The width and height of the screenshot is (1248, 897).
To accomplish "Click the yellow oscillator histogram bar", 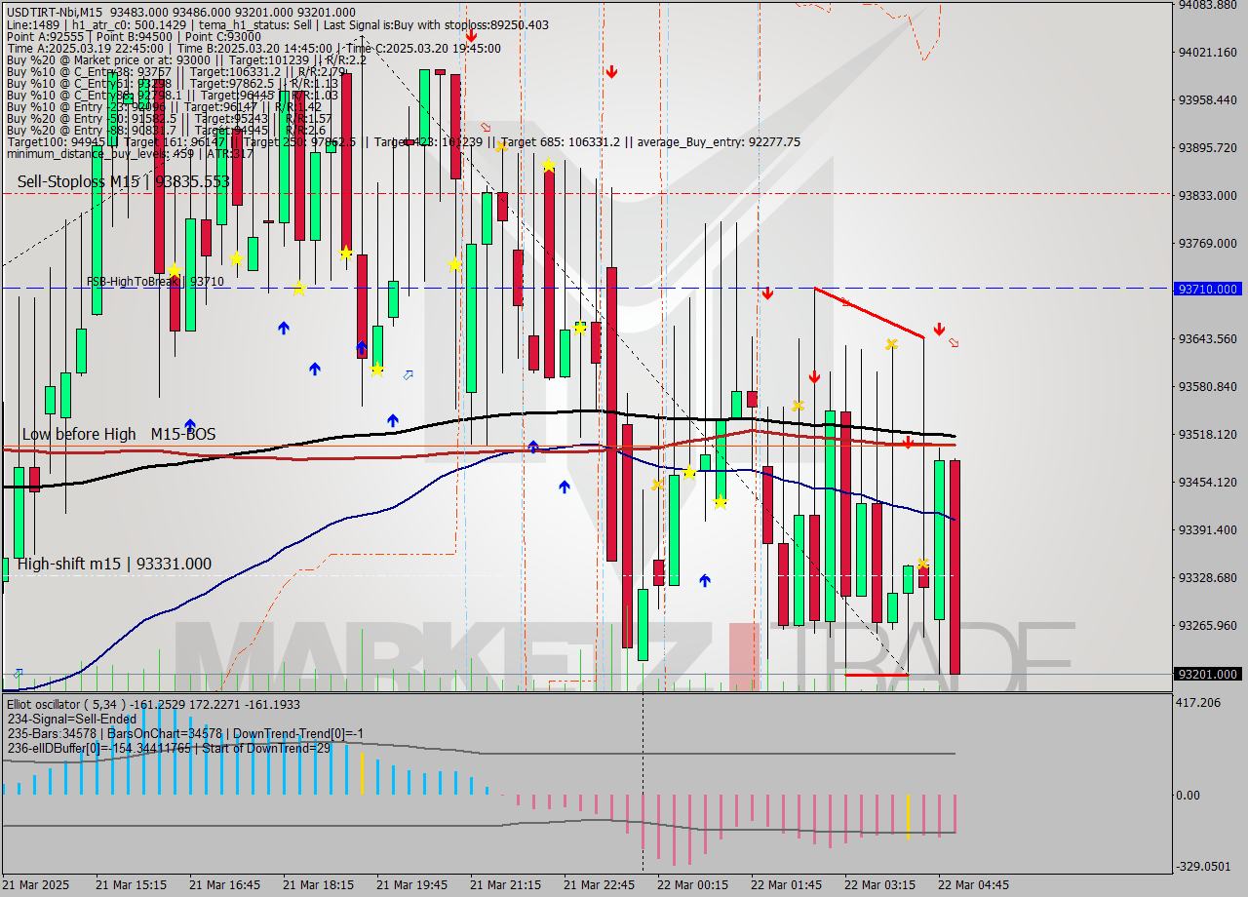I will (x=362, y=772).
